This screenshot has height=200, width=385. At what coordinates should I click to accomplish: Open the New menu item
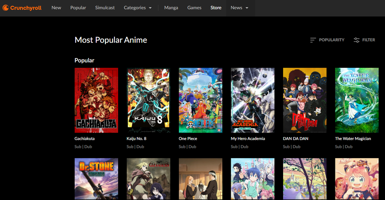(56, 8)
